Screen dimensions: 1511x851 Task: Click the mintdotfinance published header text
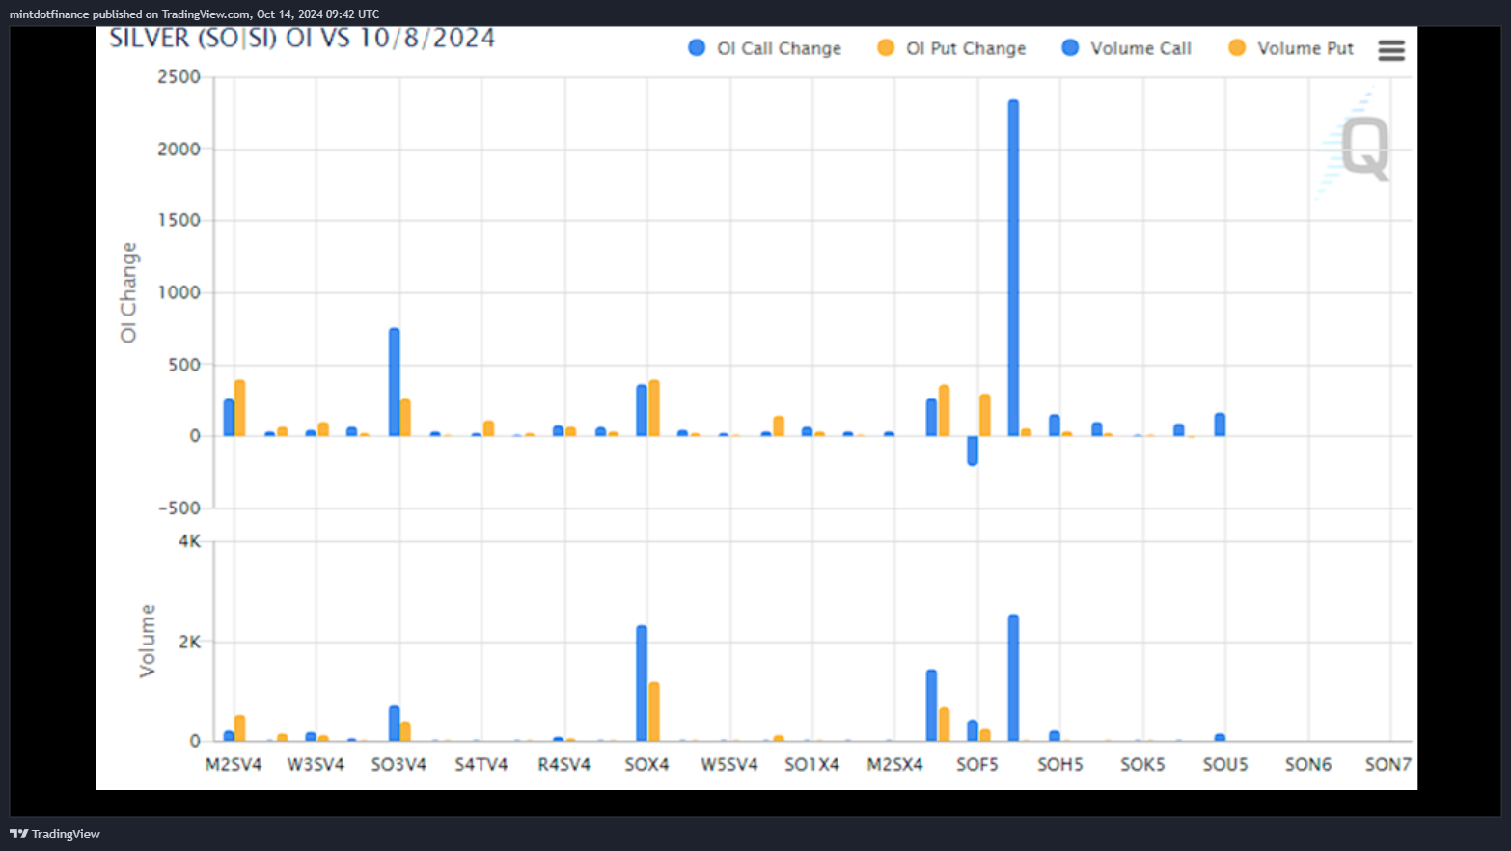[x=194, y=14]
